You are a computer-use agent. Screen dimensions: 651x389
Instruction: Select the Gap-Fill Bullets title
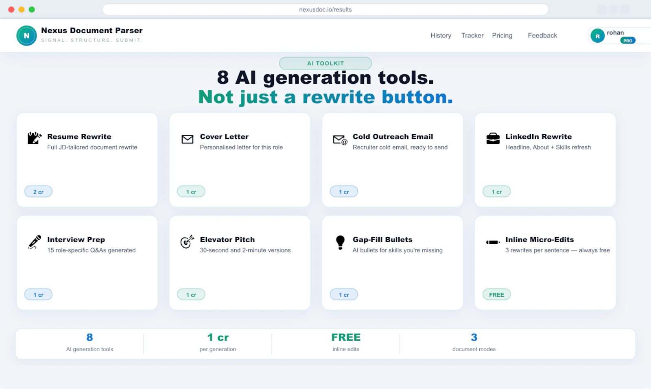pos(382,239)
